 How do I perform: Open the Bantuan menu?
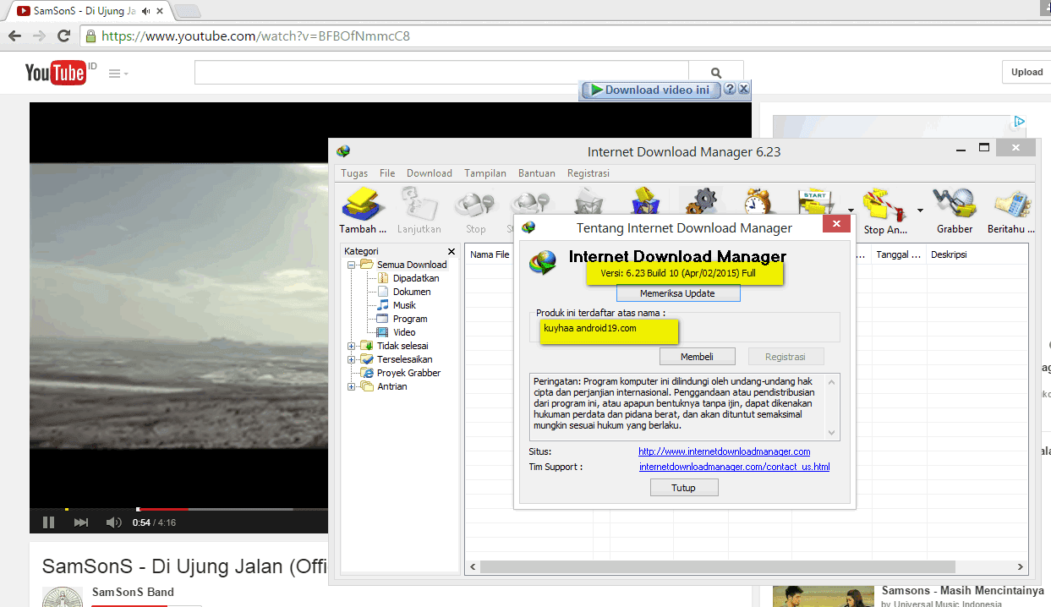pyautogui.click(x=537, y=173)
